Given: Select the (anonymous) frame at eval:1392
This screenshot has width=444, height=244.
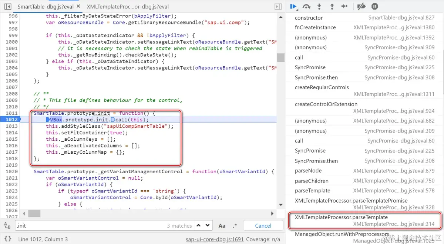Looking at the screenshot, I should coord(364,37).
